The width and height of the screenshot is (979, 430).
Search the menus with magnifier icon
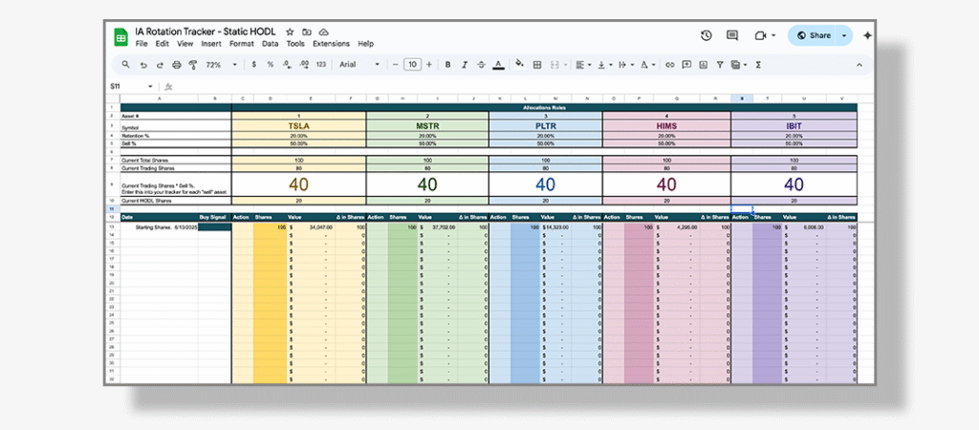125,64
